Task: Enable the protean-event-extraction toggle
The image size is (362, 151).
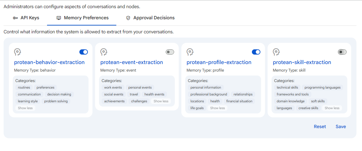Action: pyautogui.click(x=170, y=52)
